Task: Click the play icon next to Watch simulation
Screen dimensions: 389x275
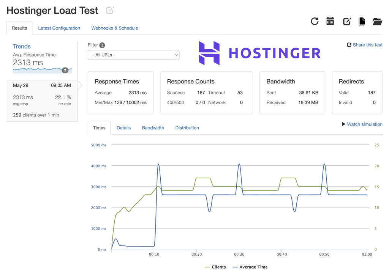Action: click(x=343, y=124)
